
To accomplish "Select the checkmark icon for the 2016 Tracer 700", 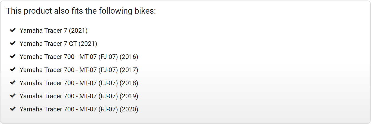I will [x=13, y=57].
